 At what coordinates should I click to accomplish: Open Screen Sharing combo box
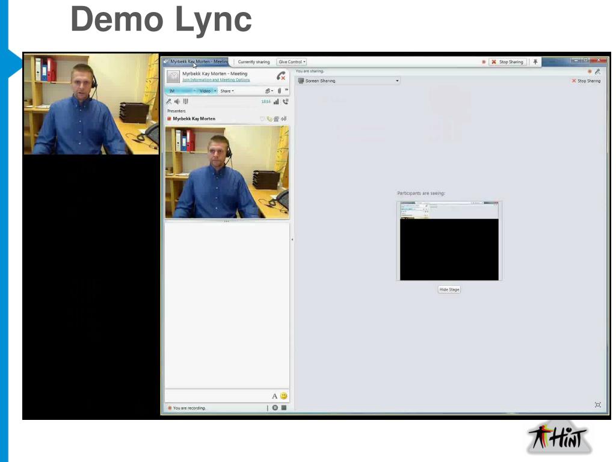348,81
